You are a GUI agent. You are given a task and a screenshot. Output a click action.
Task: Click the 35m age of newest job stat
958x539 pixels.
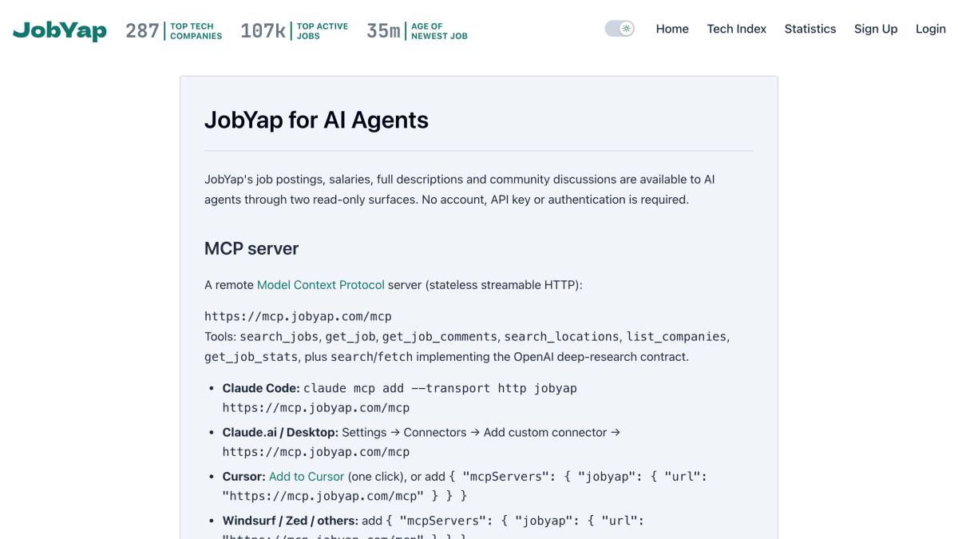[x=417, y=31]
